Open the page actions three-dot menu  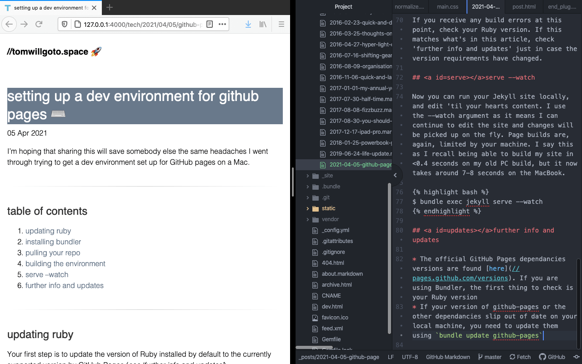coord(222,25)
